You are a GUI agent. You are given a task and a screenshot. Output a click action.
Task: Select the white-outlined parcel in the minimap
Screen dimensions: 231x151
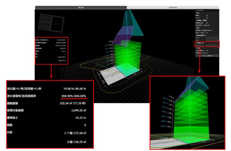[57, 24]
